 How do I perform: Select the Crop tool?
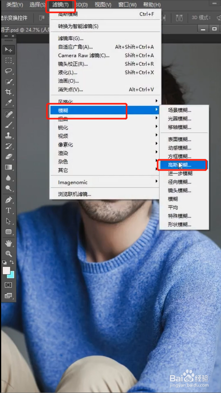tap(9, 92)
